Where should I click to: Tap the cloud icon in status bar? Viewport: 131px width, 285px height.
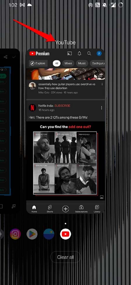coord(29,5)
